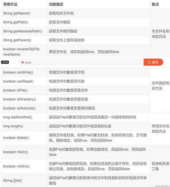
Task: Click description 文件或目录的长度
Action: tap(80, 126)
